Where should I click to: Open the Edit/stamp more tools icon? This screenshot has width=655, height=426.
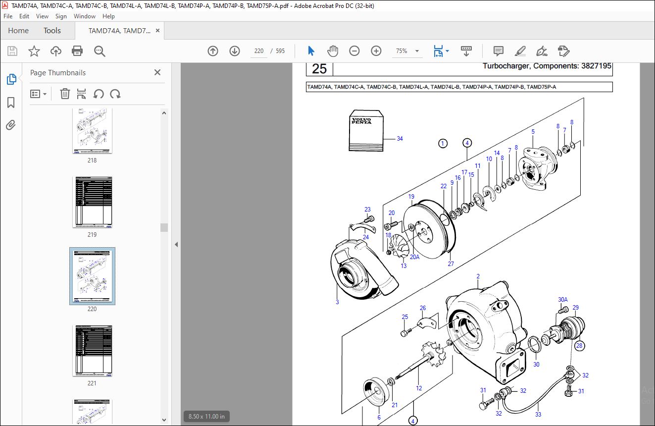[563, 51]
